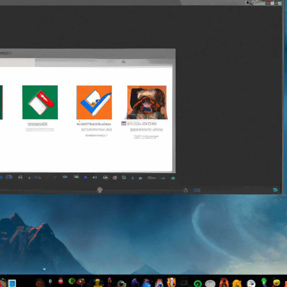Open the orange and white striped dock icon

pos(171,282)
